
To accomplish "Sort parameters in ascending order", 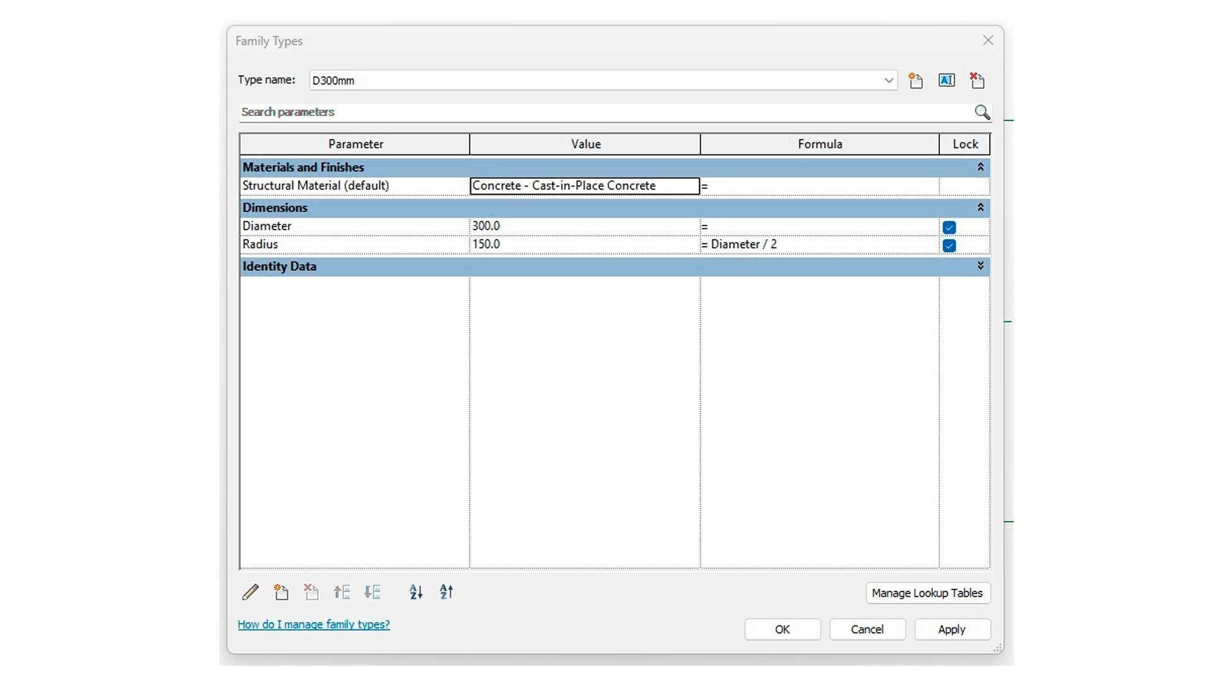I will point(416,592).
